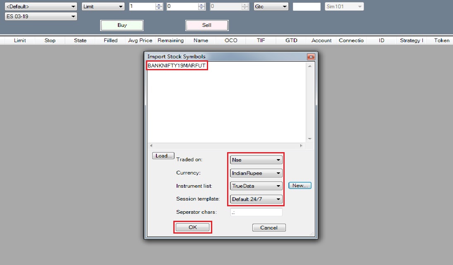The image size is (453, 265).
Task: Open the <Default> template dropdown
Action: point(41,6)
